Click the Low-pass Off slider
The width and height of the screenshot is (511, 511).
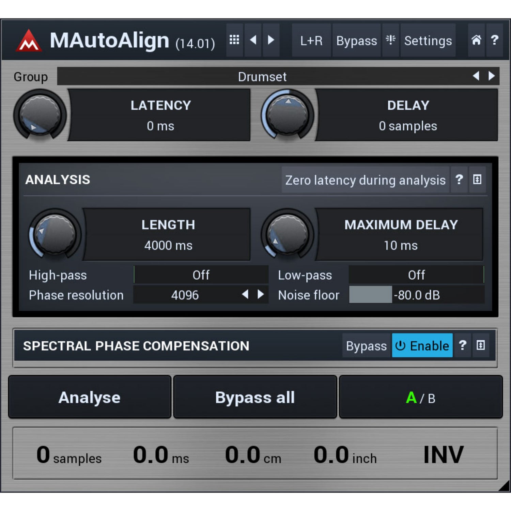click(x=416, y=275)
